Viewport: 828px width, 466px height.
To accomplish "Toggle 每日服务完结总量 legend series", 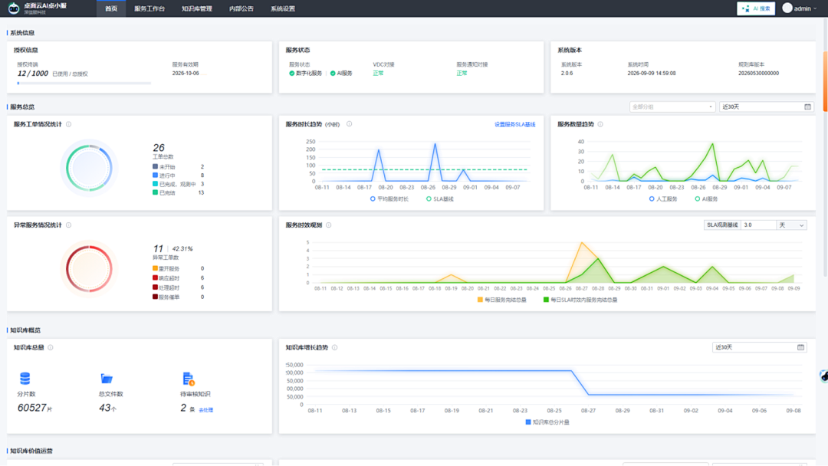I will [501, 300].
